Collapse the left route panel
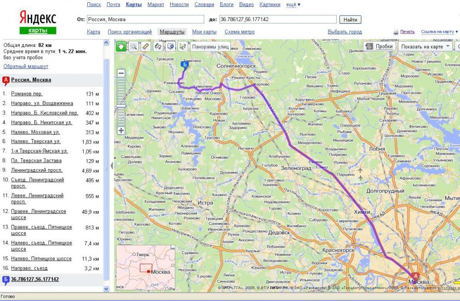This screenshot has width=460, height=301. 111,166
